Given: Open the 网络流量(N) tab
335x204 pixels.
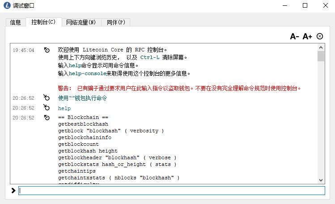Looking at the screenshot, I should pos(81,22).
